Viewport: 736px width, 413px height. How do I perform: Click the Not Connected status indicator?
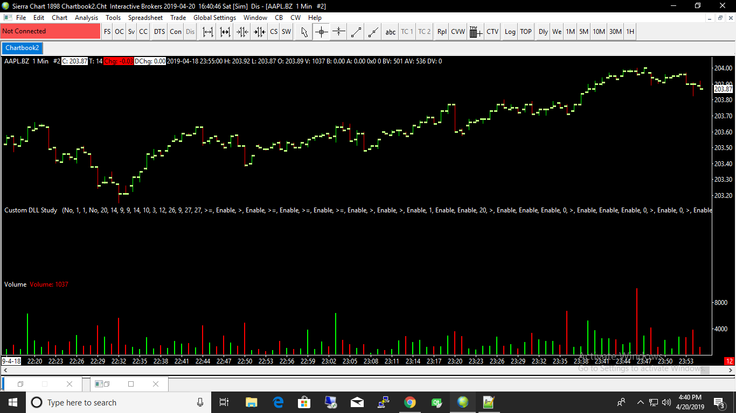point(51,31)
